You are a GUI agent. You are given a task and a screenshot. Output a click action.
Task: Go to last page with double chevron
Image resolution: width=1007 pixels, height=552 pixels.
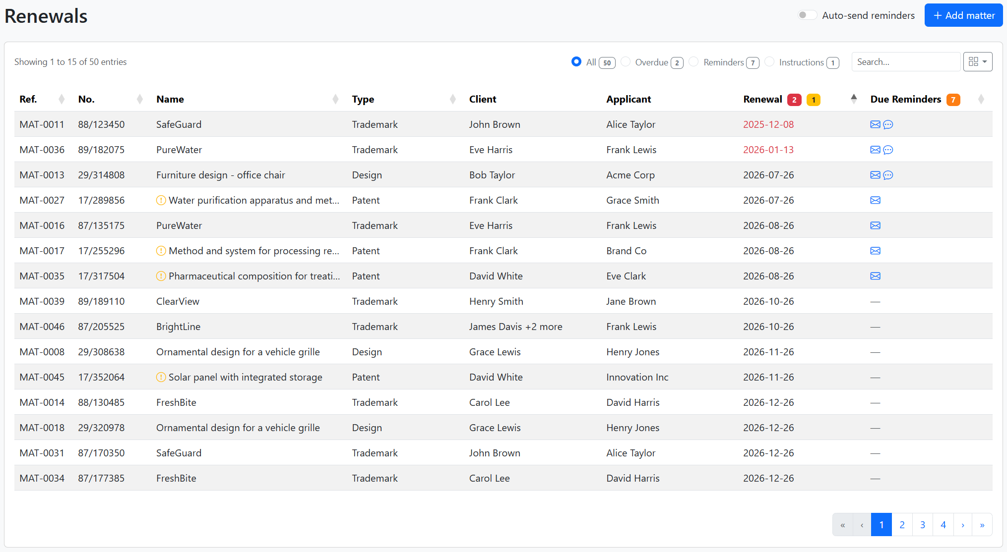(x=982, y=525)
